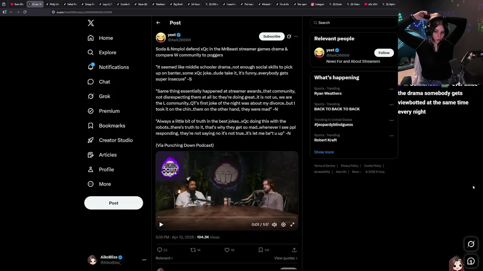
Task: Click the video progress bar
Action: (227, 217)
